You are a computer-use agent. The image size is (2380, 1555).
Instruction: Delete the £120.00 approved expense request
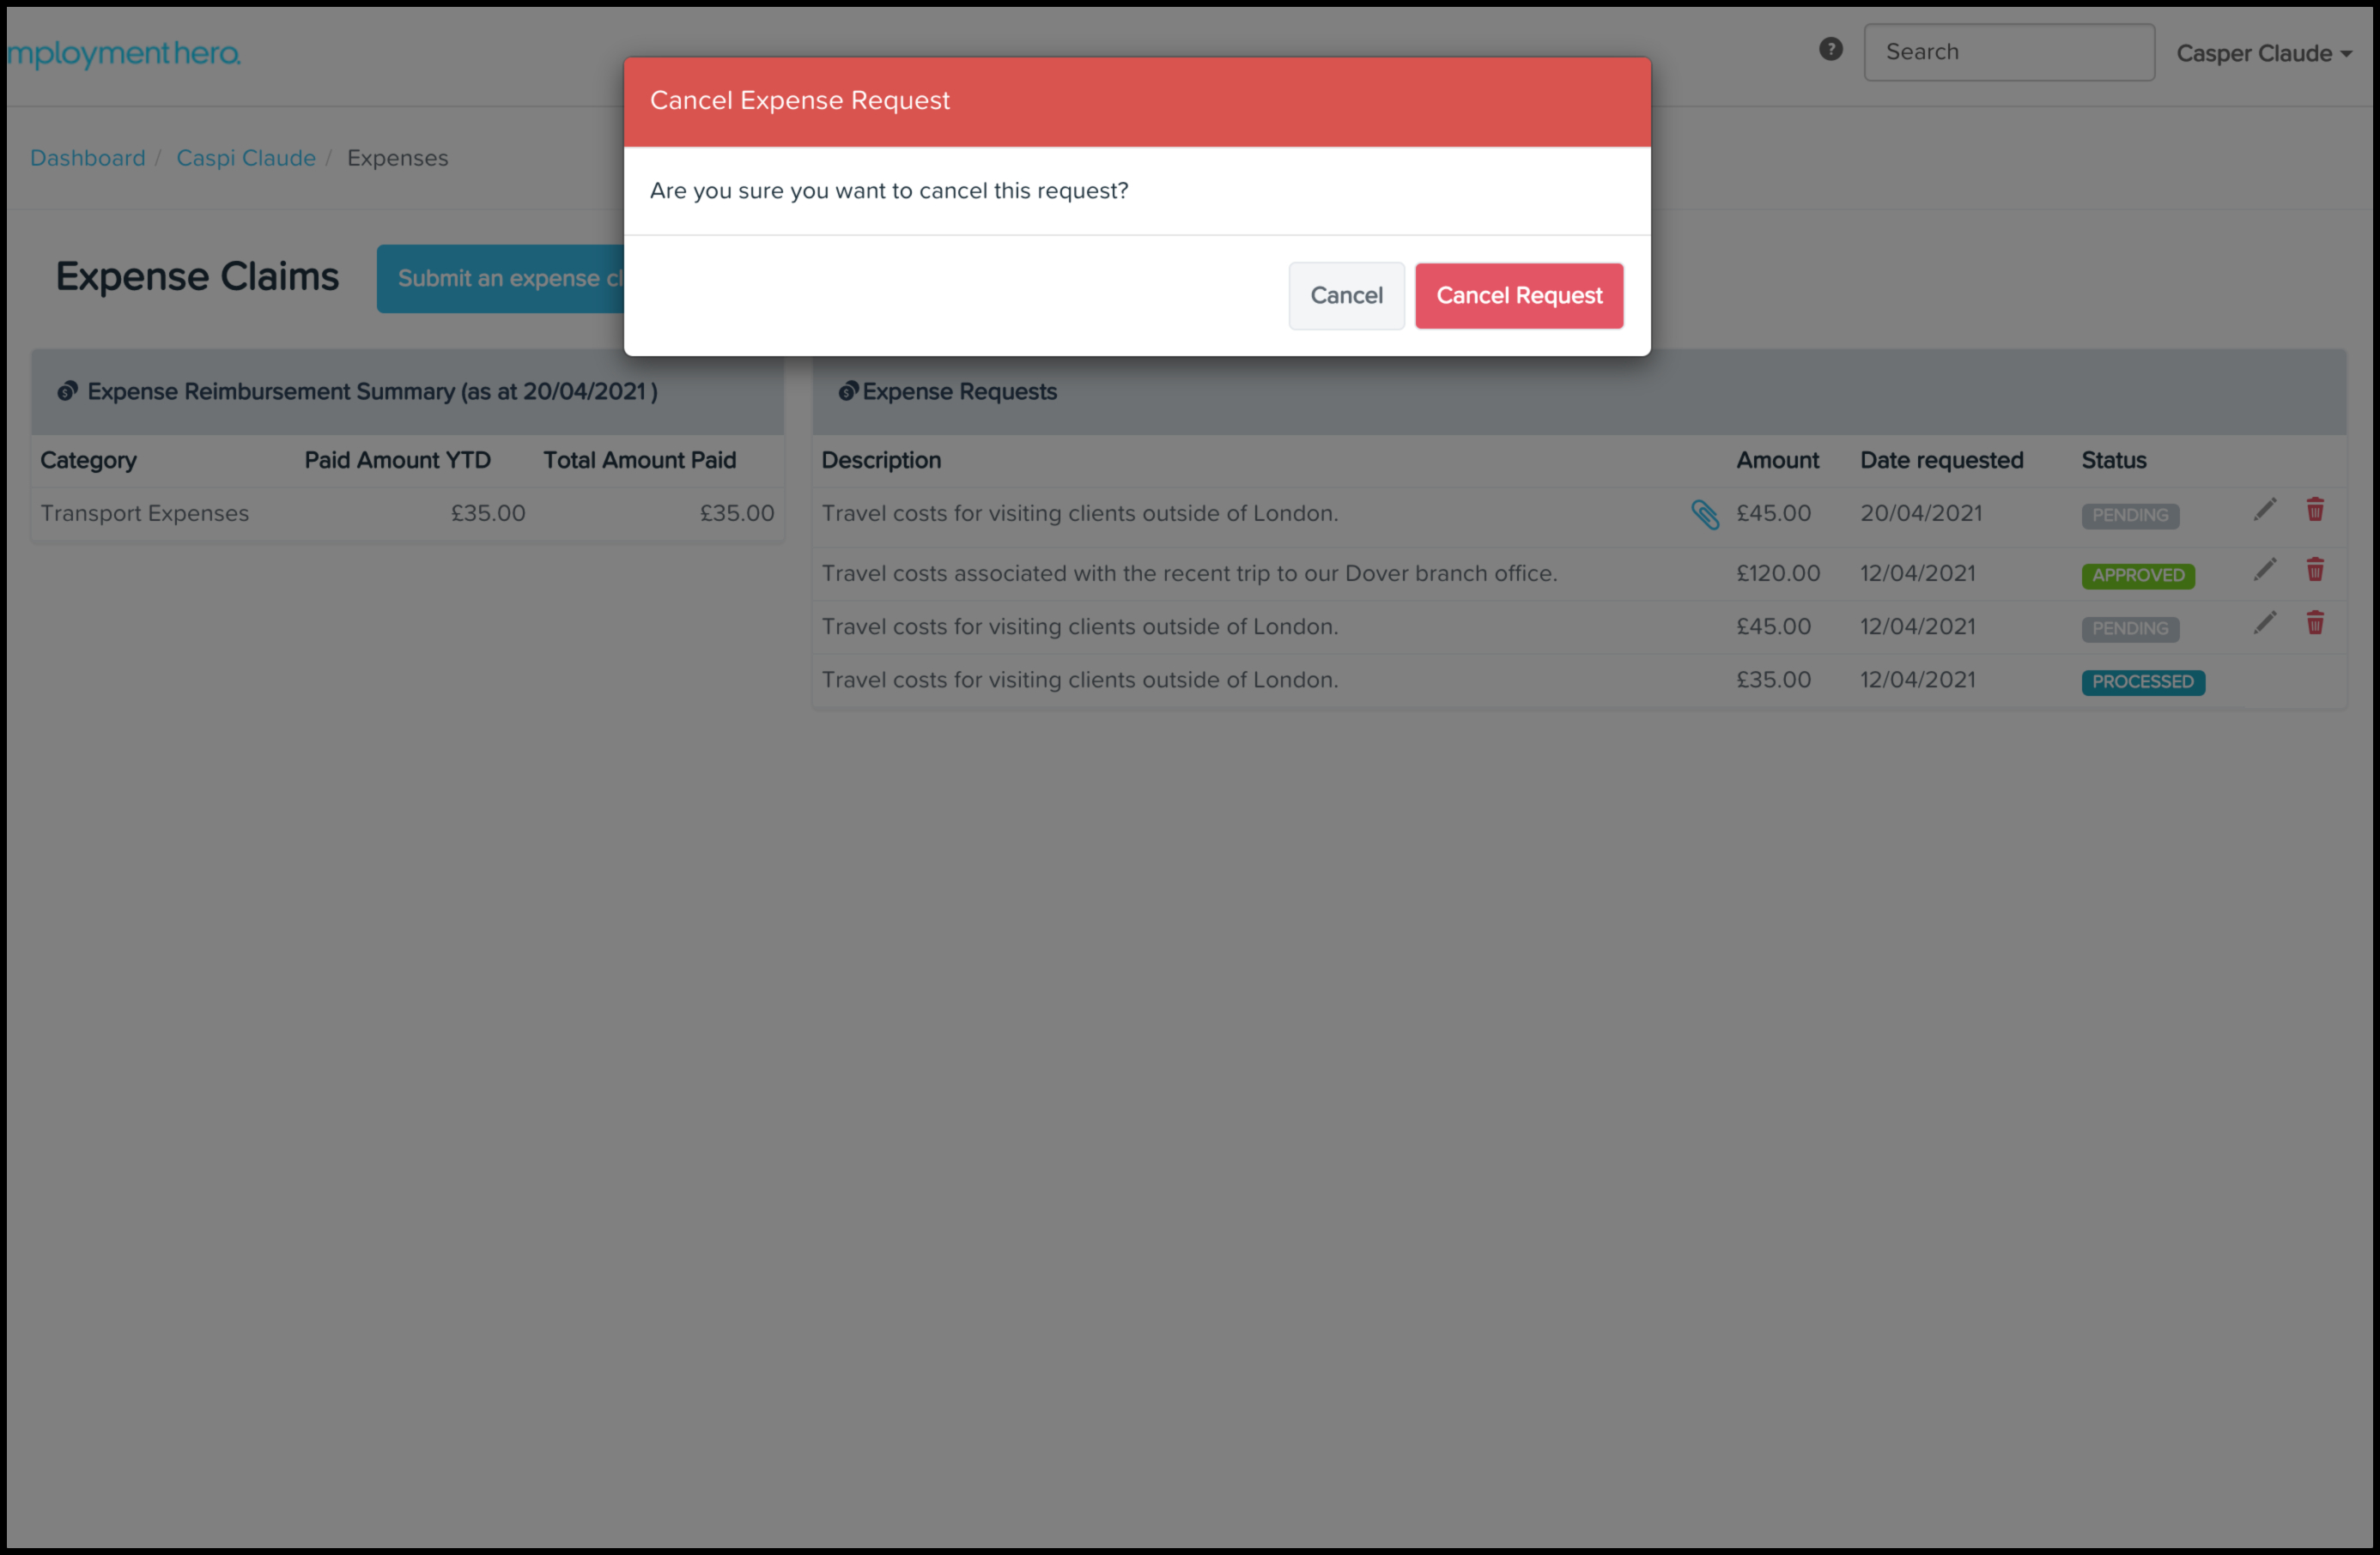[x=2315, y=570]
